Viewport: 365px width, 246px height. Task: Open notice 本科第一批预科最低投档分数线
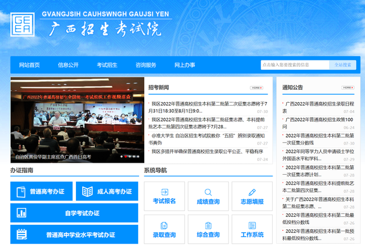coord(318,235)
